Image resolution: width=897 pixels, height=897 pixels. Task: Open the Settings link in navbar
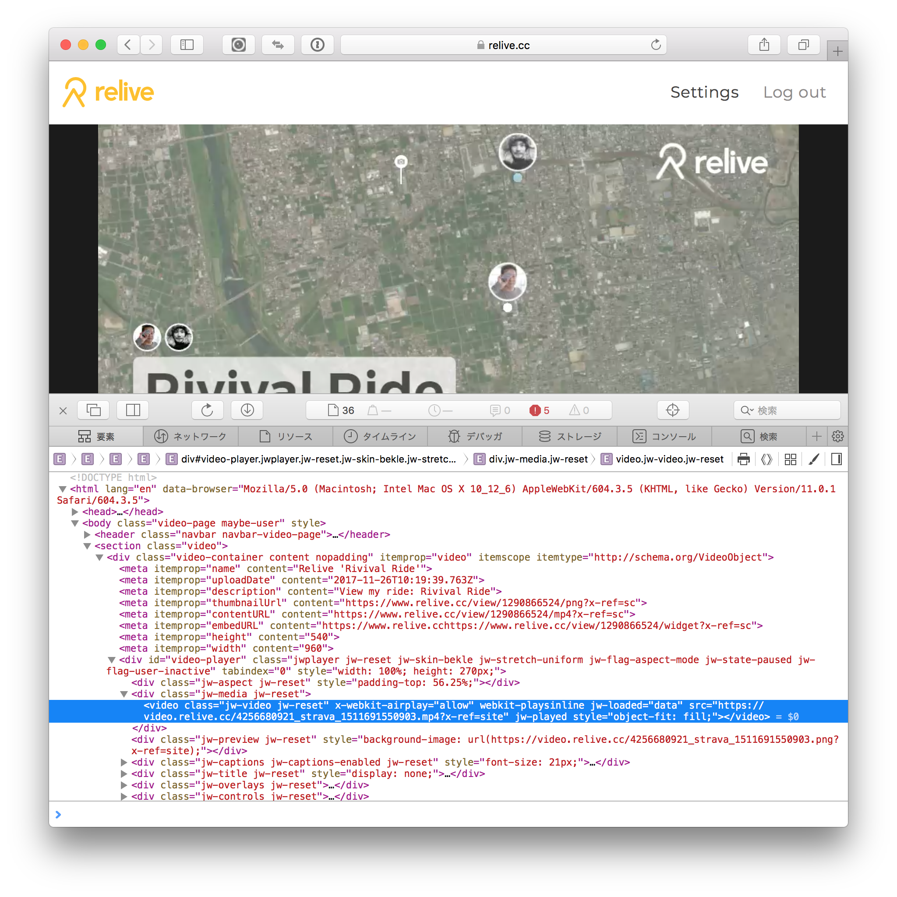[704, 92]
